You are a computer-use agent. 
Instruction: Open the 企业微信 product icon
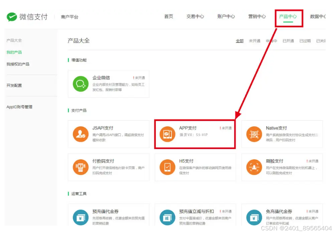(x=80, y=84)
